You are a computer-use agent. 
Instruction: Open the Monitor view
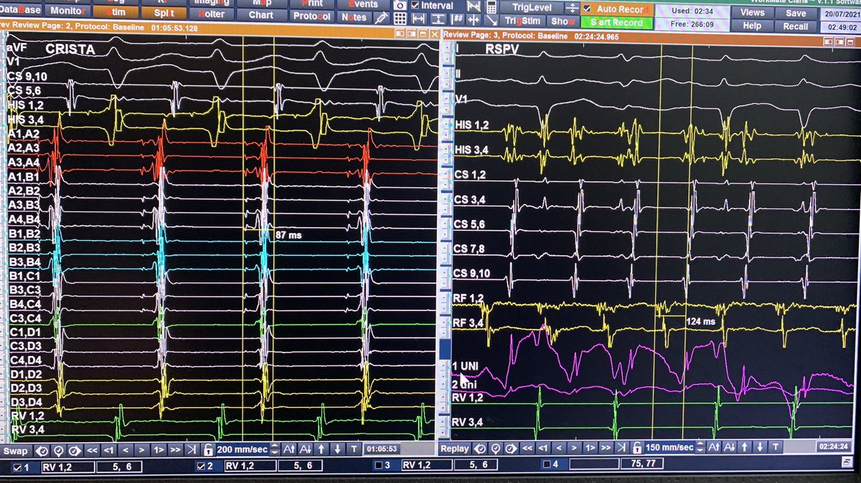(x=67, y=11)
